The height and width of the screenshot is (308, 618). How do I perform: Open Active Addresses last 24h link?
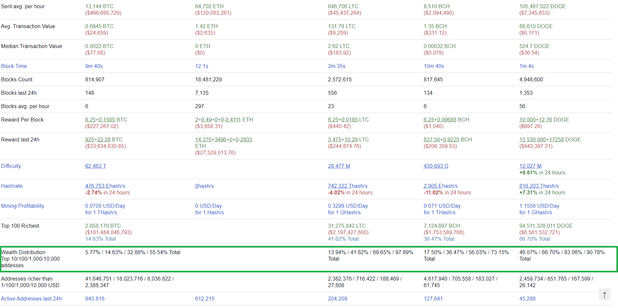tap(31, 299)
